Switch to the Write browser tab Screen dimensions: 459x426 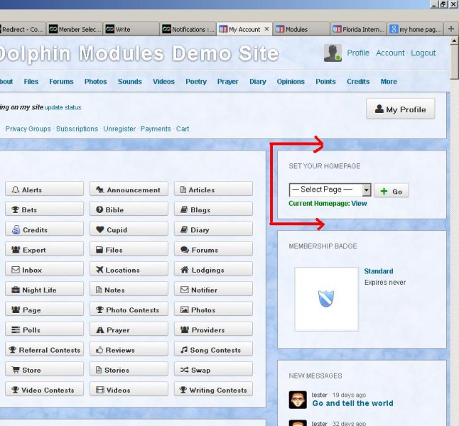pos(131,29)
